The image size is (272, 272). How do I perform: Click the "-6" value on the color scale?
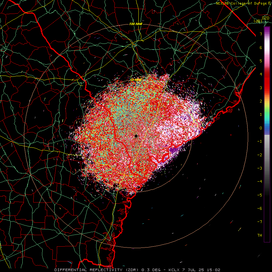(x=260, y=208)
